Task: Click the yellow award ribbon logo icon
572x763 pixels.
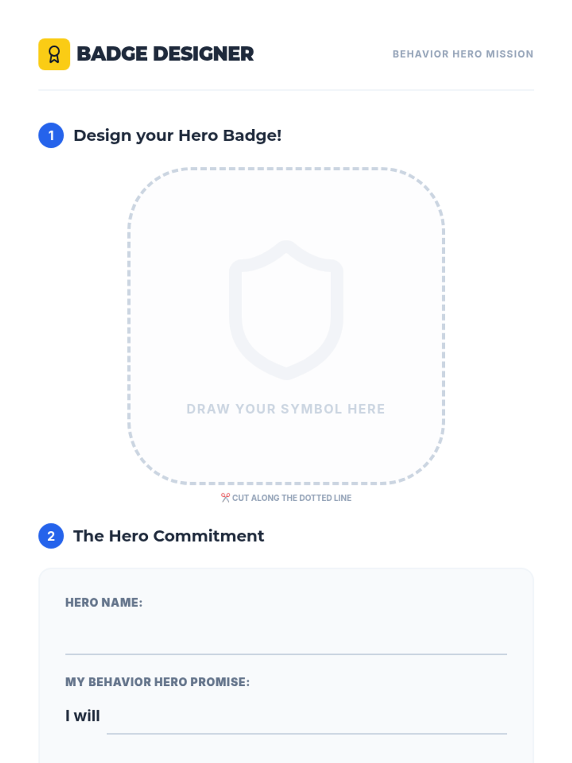Action: [54, 54]
